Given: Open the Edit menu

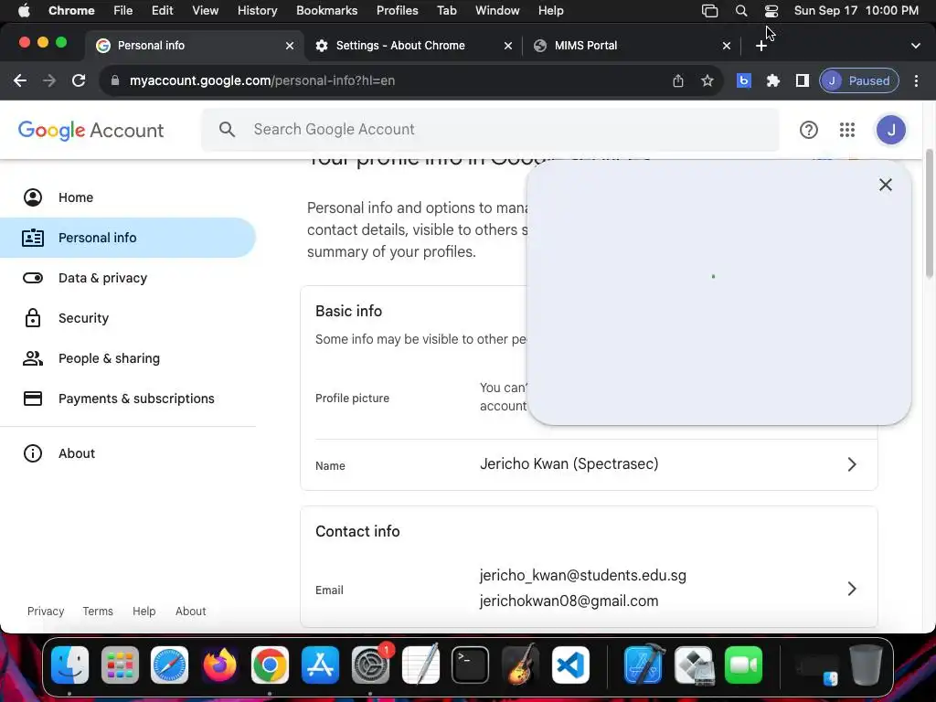Looking at the screenshot, I should (x=162, y=11).
